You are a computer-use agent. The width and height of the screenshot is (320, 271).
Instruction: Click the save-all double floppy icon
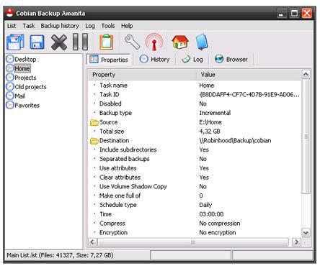pyautogui.click(x=15, y=42)
